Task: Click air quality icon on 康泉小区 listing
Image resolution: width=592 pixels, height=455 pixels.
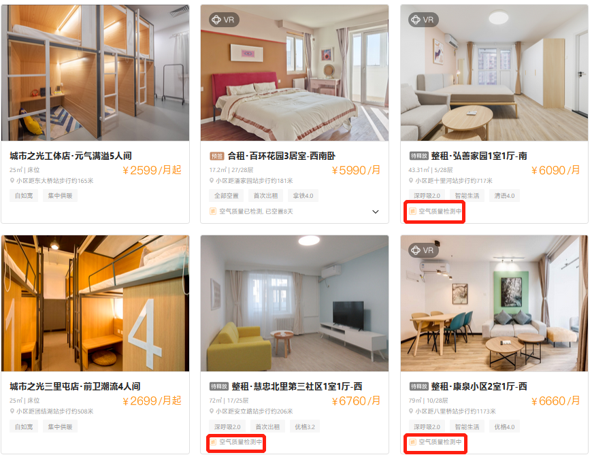Action: click(x=412, y=442)
